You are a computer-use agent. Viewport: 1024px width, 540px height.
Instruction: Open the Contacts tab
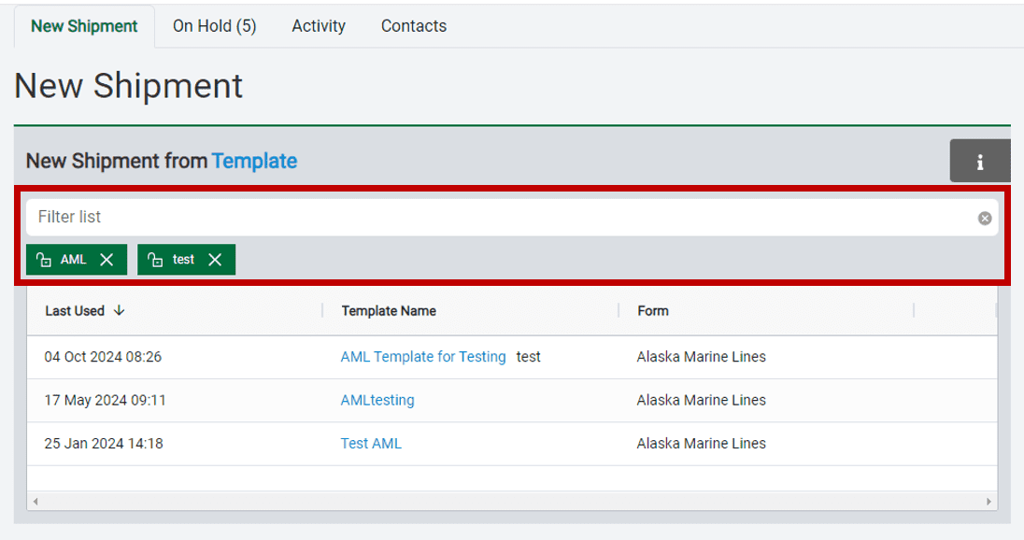pyautogui.click(x=413, y=26)
